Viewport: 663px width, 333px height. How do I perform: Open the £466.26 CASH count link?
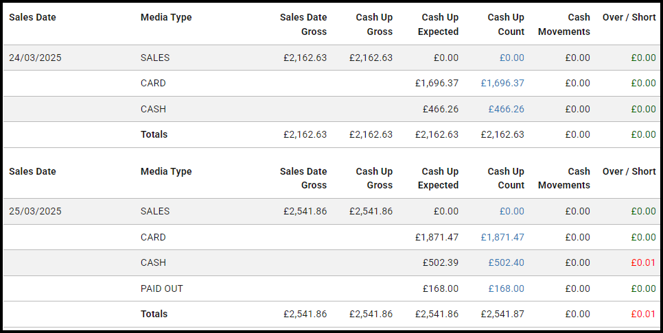pos(506,109)
